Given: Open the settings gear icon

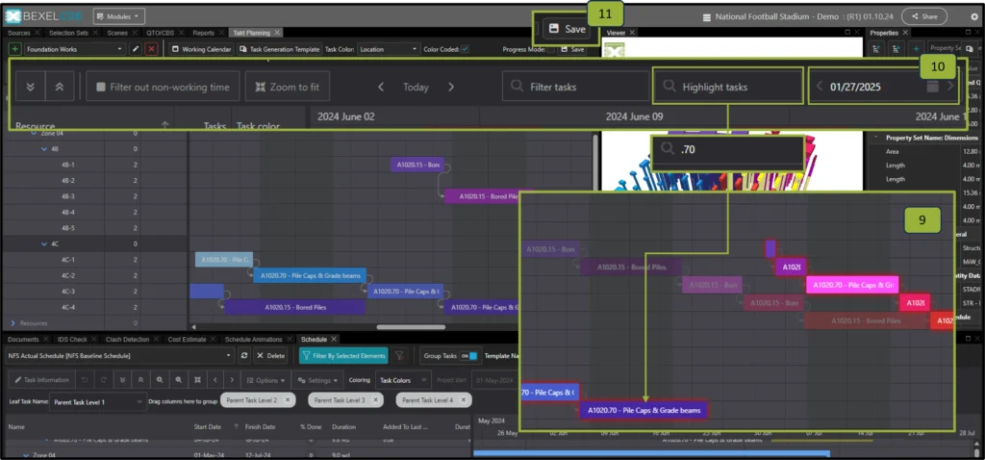Looking at the screenshot, I should 974,17.
